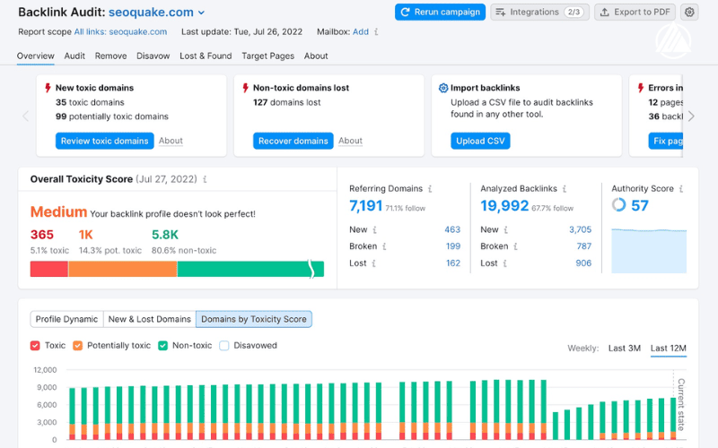Click lost referring domains count 162

pos(453,263)
